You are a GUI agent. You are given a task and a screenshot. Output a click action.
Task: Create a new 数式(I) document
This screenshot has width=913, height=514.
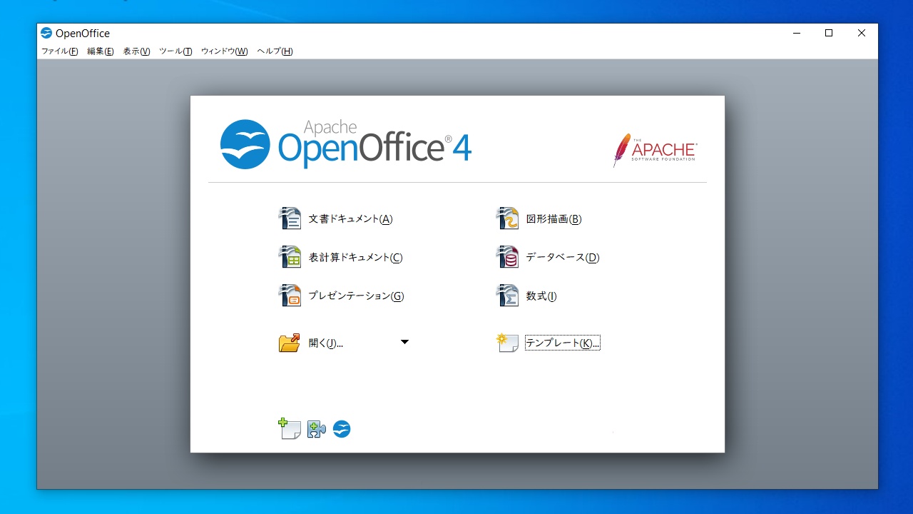click(541, 296)
